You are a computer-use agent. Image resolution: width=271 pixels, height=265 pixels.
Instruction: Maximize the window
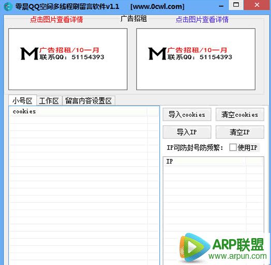point(236,5)
